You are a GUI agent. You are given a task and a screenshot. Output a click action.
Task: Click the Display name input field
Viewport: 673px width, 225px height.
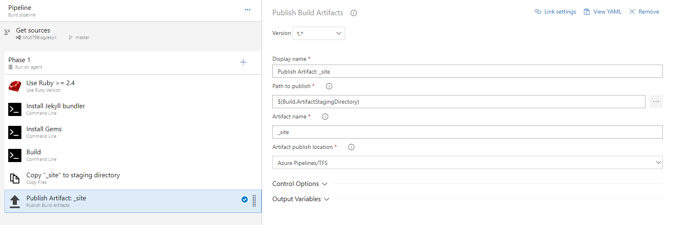coord(467,72)
